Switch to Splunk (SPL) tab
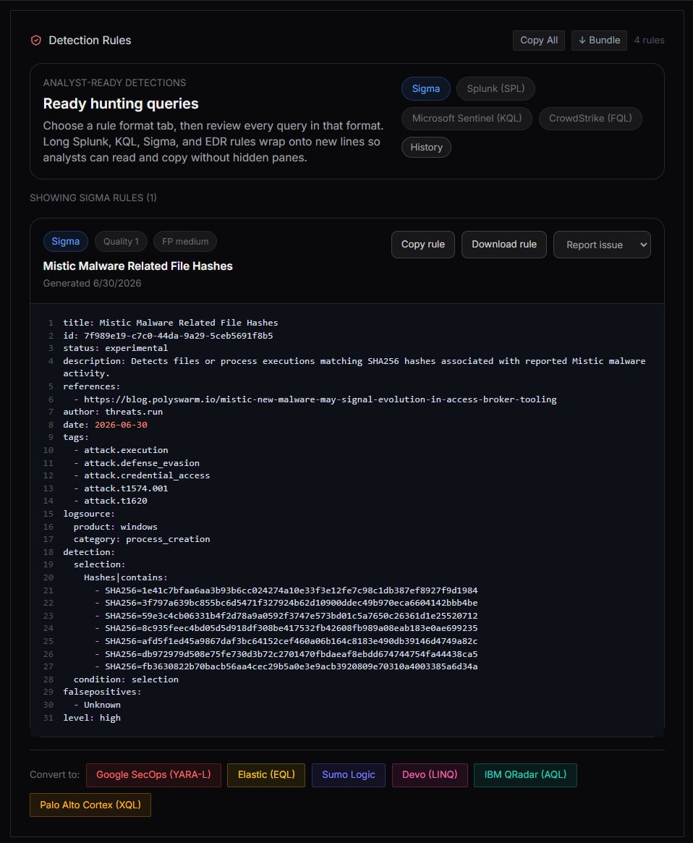 click(495, 89)
